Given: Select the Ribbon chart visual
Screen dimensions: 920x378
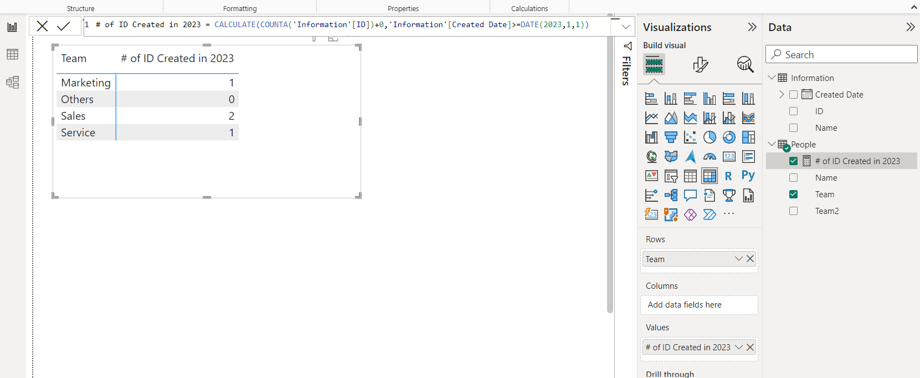Looking at the screenshot, I should coord(748,118).
